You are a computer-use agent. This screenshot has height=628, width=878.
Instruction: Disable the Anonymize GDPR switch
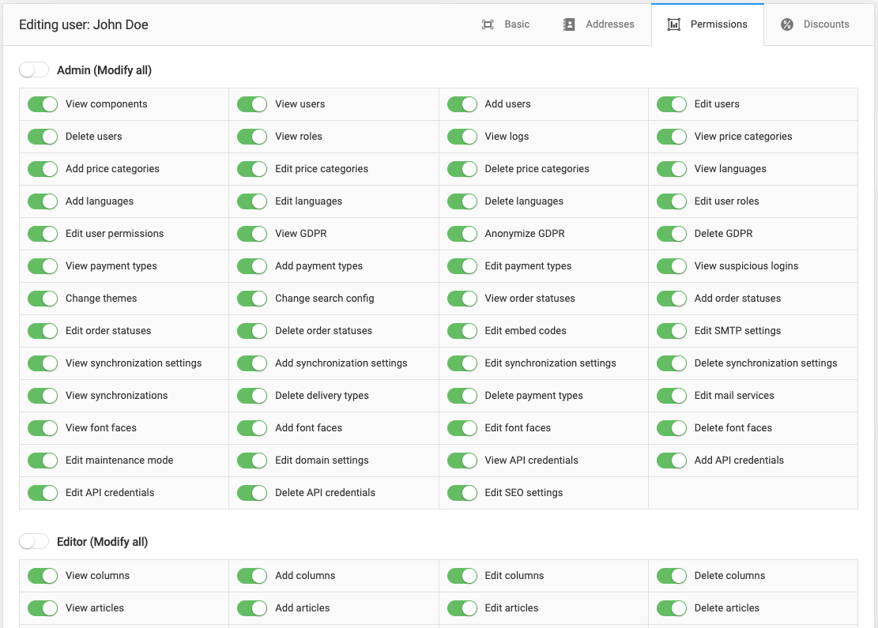click(462, 234)
